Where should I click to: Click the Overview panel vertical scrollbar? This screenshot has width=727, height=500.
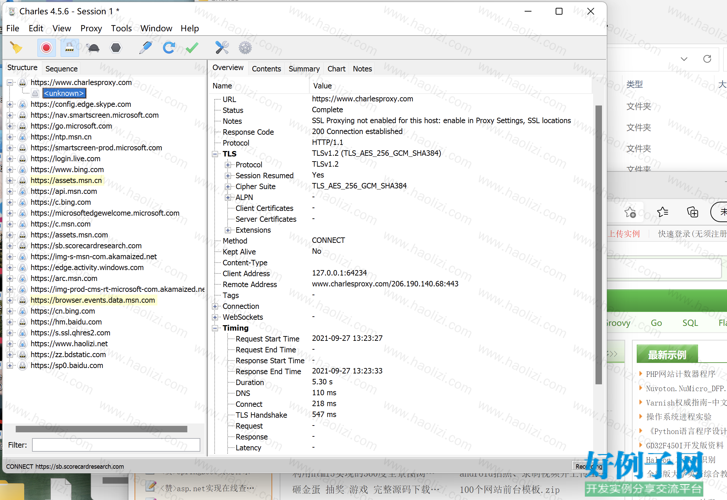pos(599,245)
